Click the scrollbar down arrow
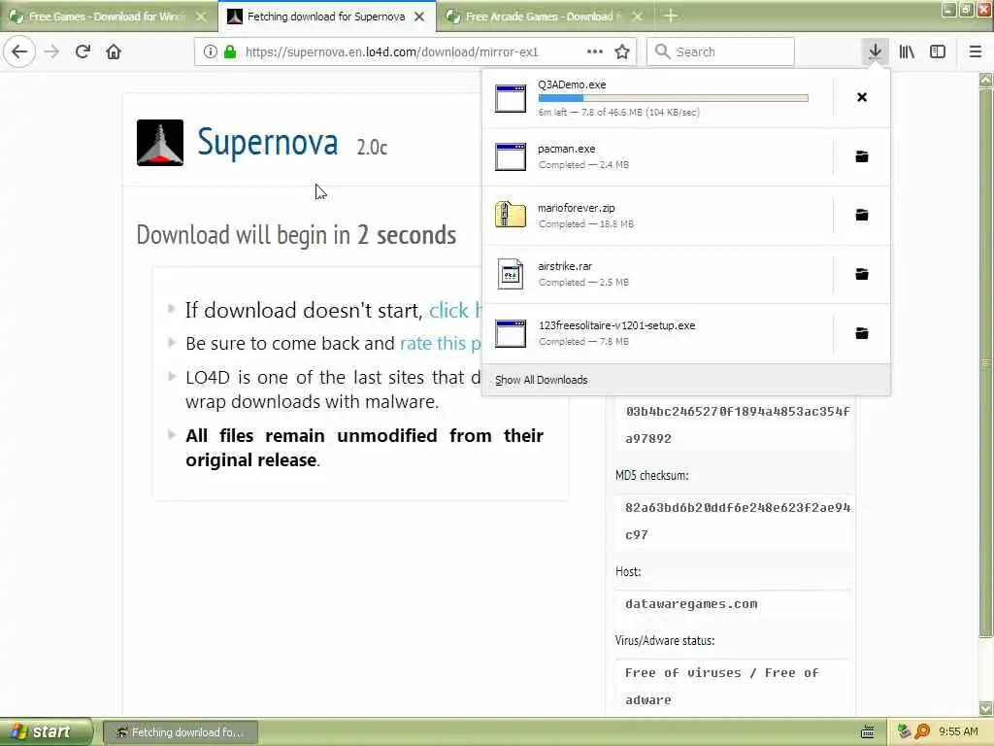Image resolution: width=994 pixels, height=746 pixels. [x=985, y=708]
